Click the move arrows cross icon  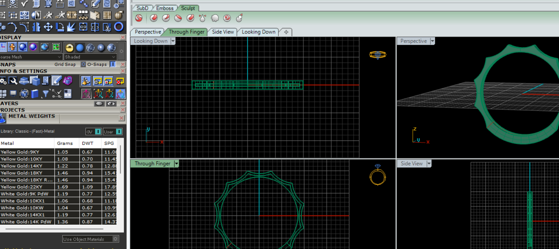[48, 27]
